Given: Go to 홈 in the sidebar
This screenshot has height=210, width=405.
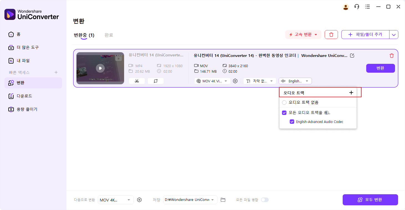Looking at the screenshot, I should tap(33, 34).
